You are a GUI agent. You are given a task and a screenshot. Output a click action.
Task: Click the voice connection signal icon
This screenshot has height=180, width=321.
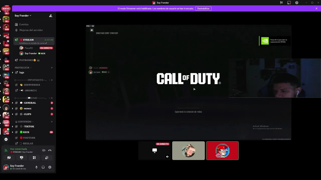click(x=6, y=150)
